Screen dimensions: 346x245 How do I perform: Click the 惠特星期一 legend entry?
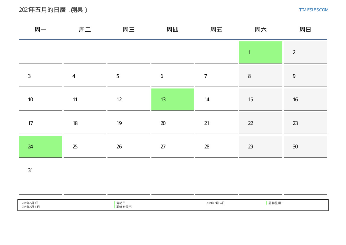tap(276, 203)
